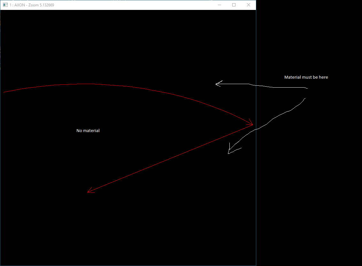
Task: Click the red arrowhead ending the straight line
Action: (x=90, y=191)
